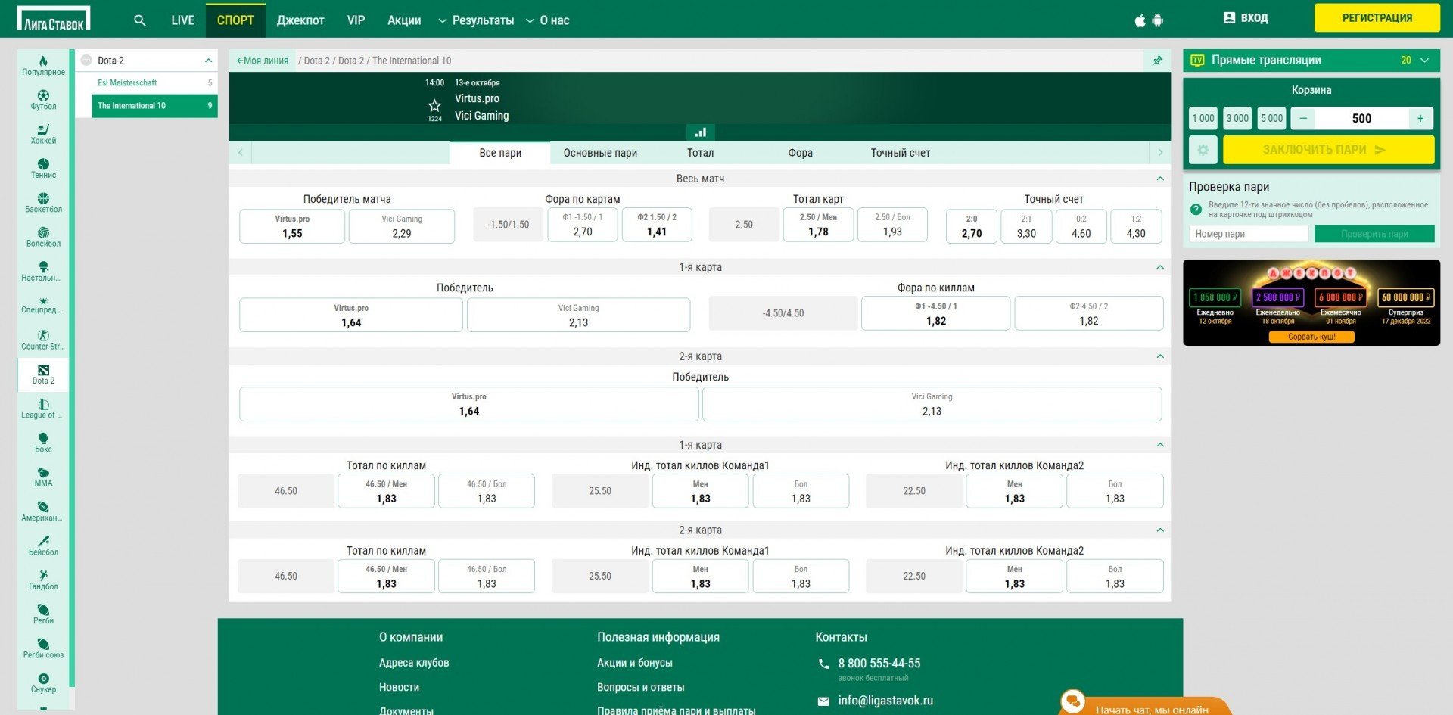Select Регби союз sidebar icon
The height and width of the screenshot is (715, 1453).
pyautogui.click(x=43, y=648)
